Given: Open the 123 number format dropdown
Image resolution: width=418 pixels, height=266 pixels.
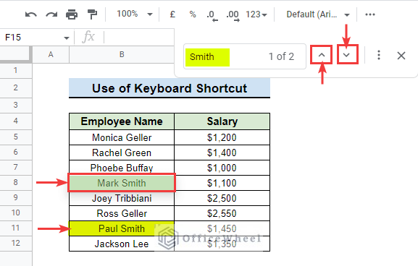Looking at the screenshot, I should (x=256, y=14).
